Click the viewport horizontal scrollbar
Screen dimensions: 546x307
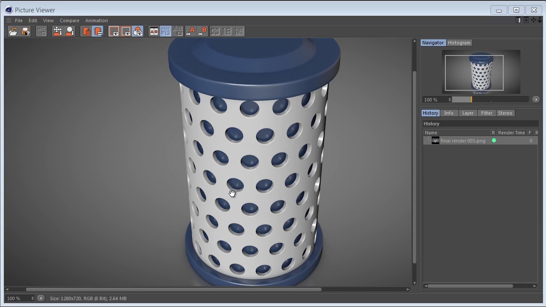pyautogui.click(x=174, y=290)
